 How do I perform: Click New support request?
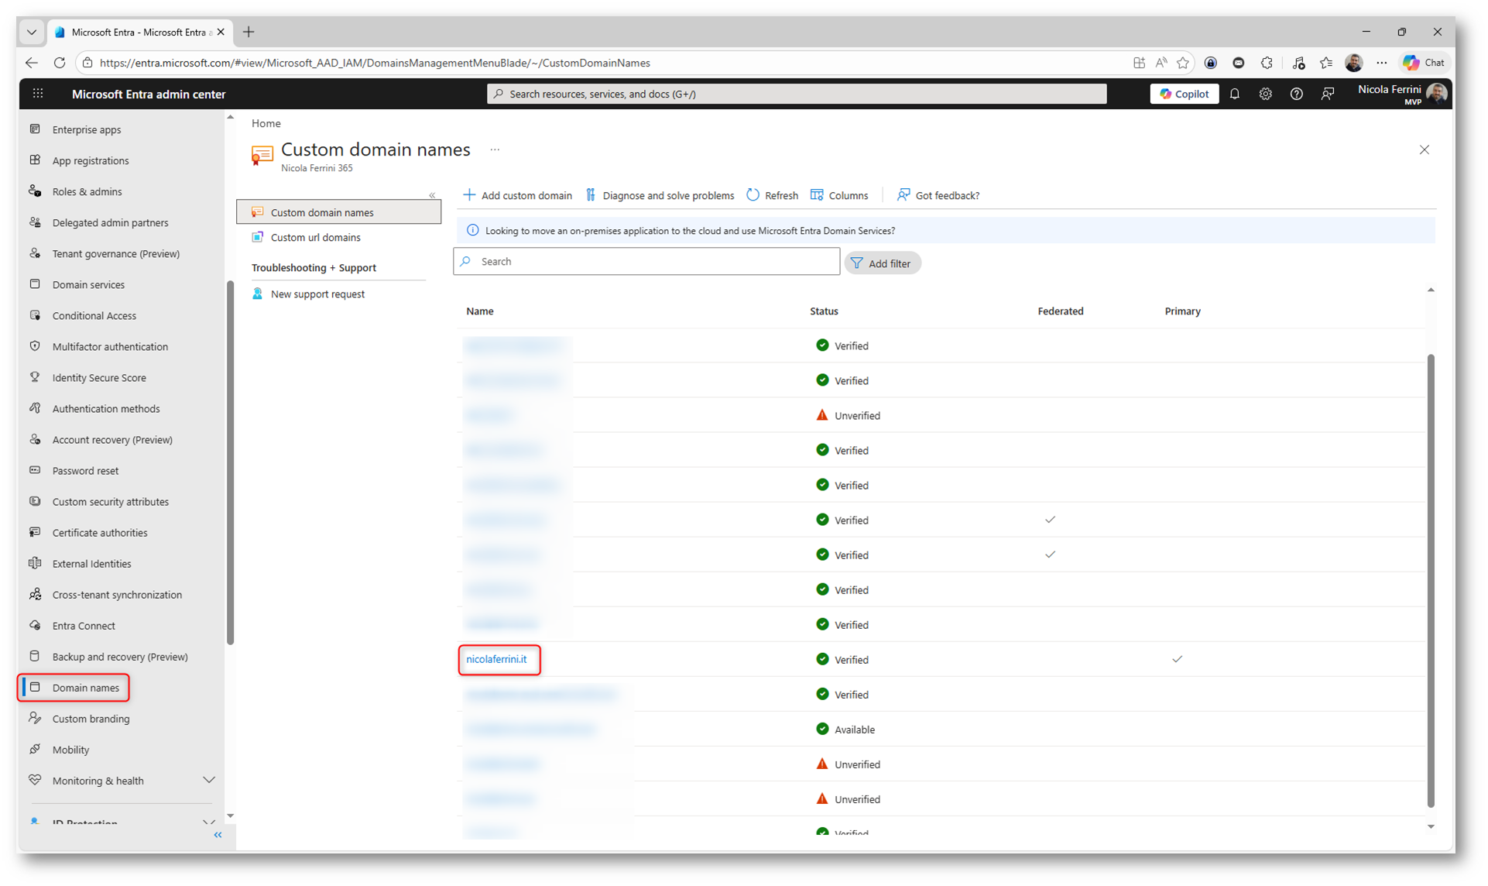coord(317,294)
